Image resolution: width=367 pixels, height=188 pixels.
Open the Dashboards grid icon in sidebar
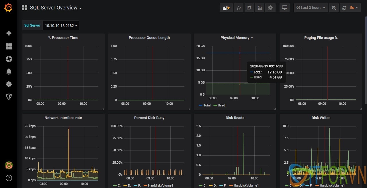pos(9,46)
